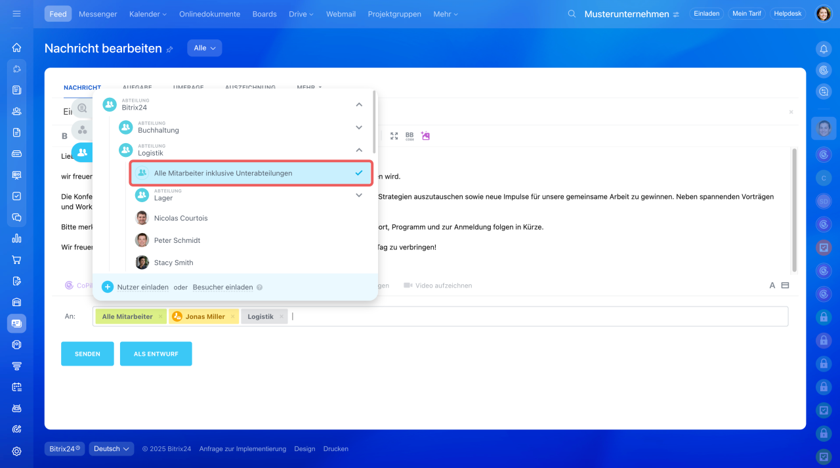The height and width of the screenshot is (468, 840).
Task: Click the help question mark by Besucher einladen
Action: click(260, 287)
